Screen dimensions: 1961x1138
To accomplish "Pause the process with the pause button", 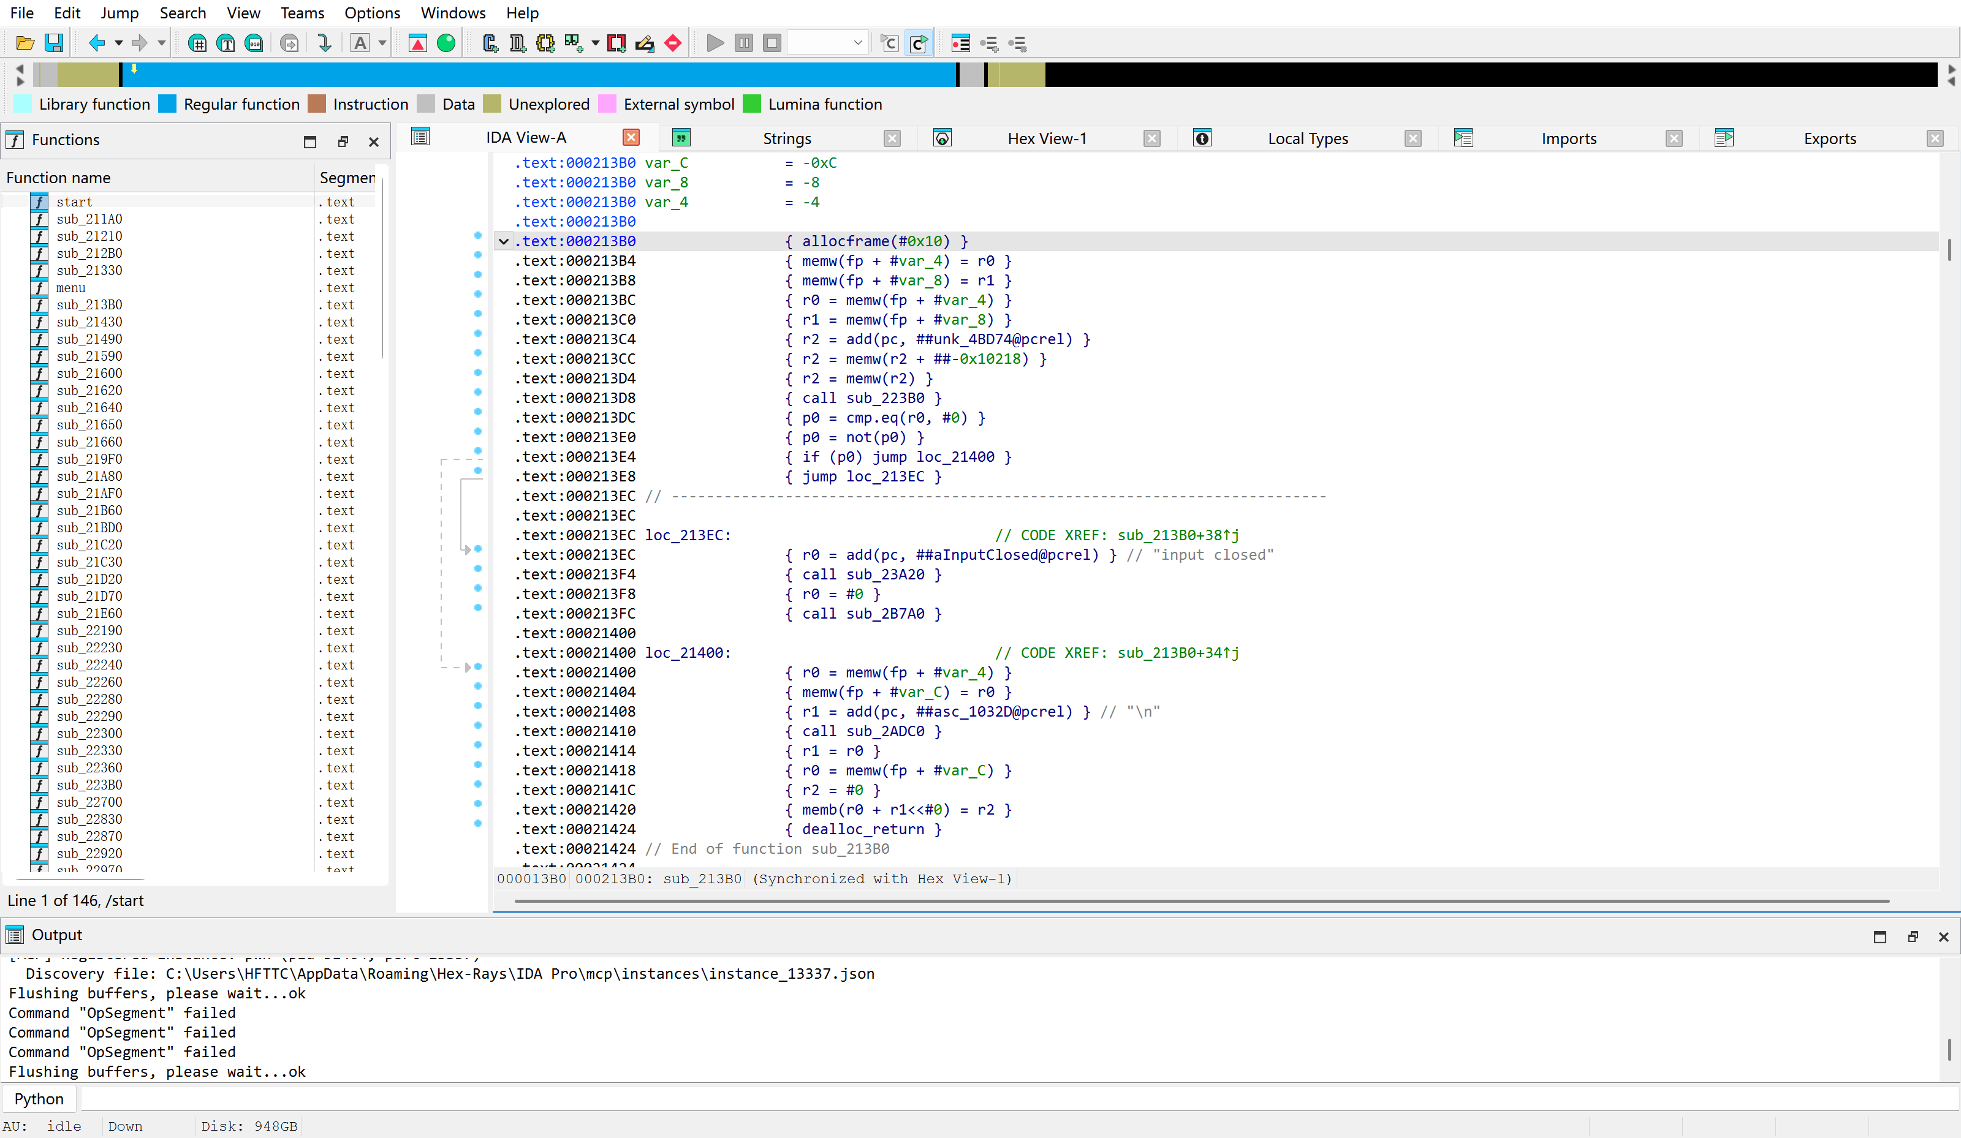I will [744, 43].
